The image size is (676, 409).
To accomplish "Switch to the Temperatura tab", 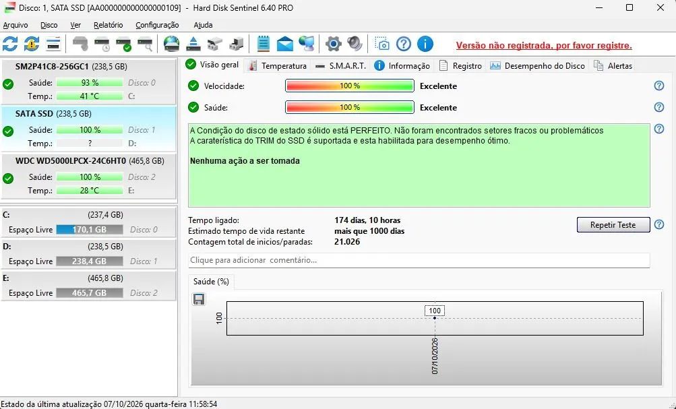I will [x=278, y=66].
